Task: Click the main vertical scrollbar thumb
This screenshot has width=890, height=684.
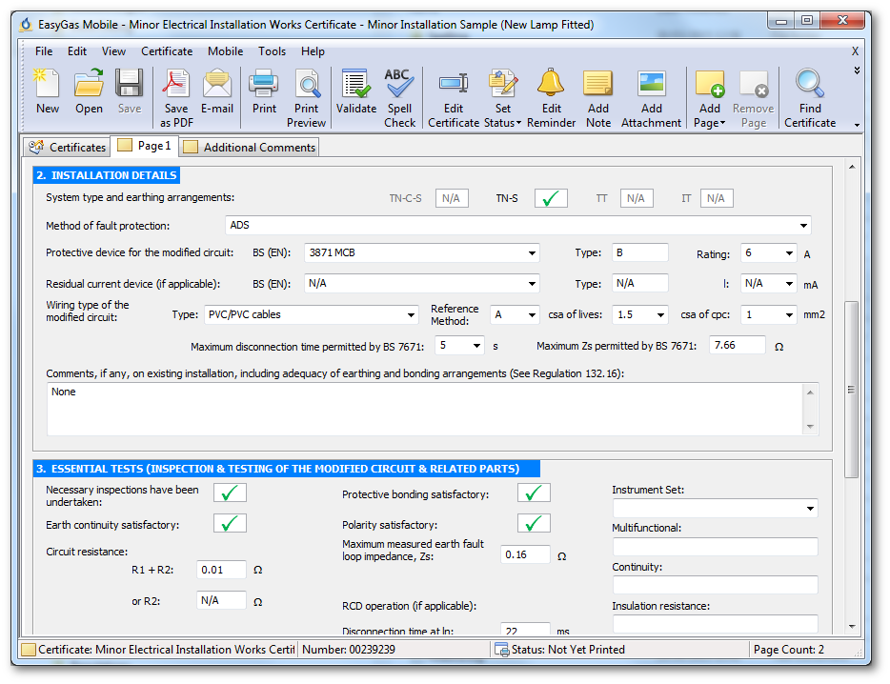Action: click(851, 390)
